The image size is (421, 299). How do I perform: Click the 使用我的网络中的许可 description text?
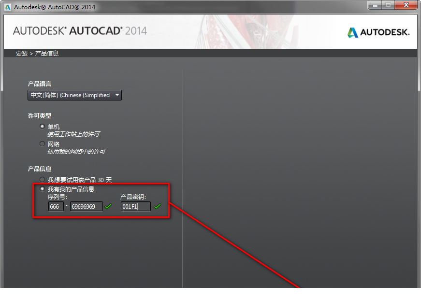(76, 152)
